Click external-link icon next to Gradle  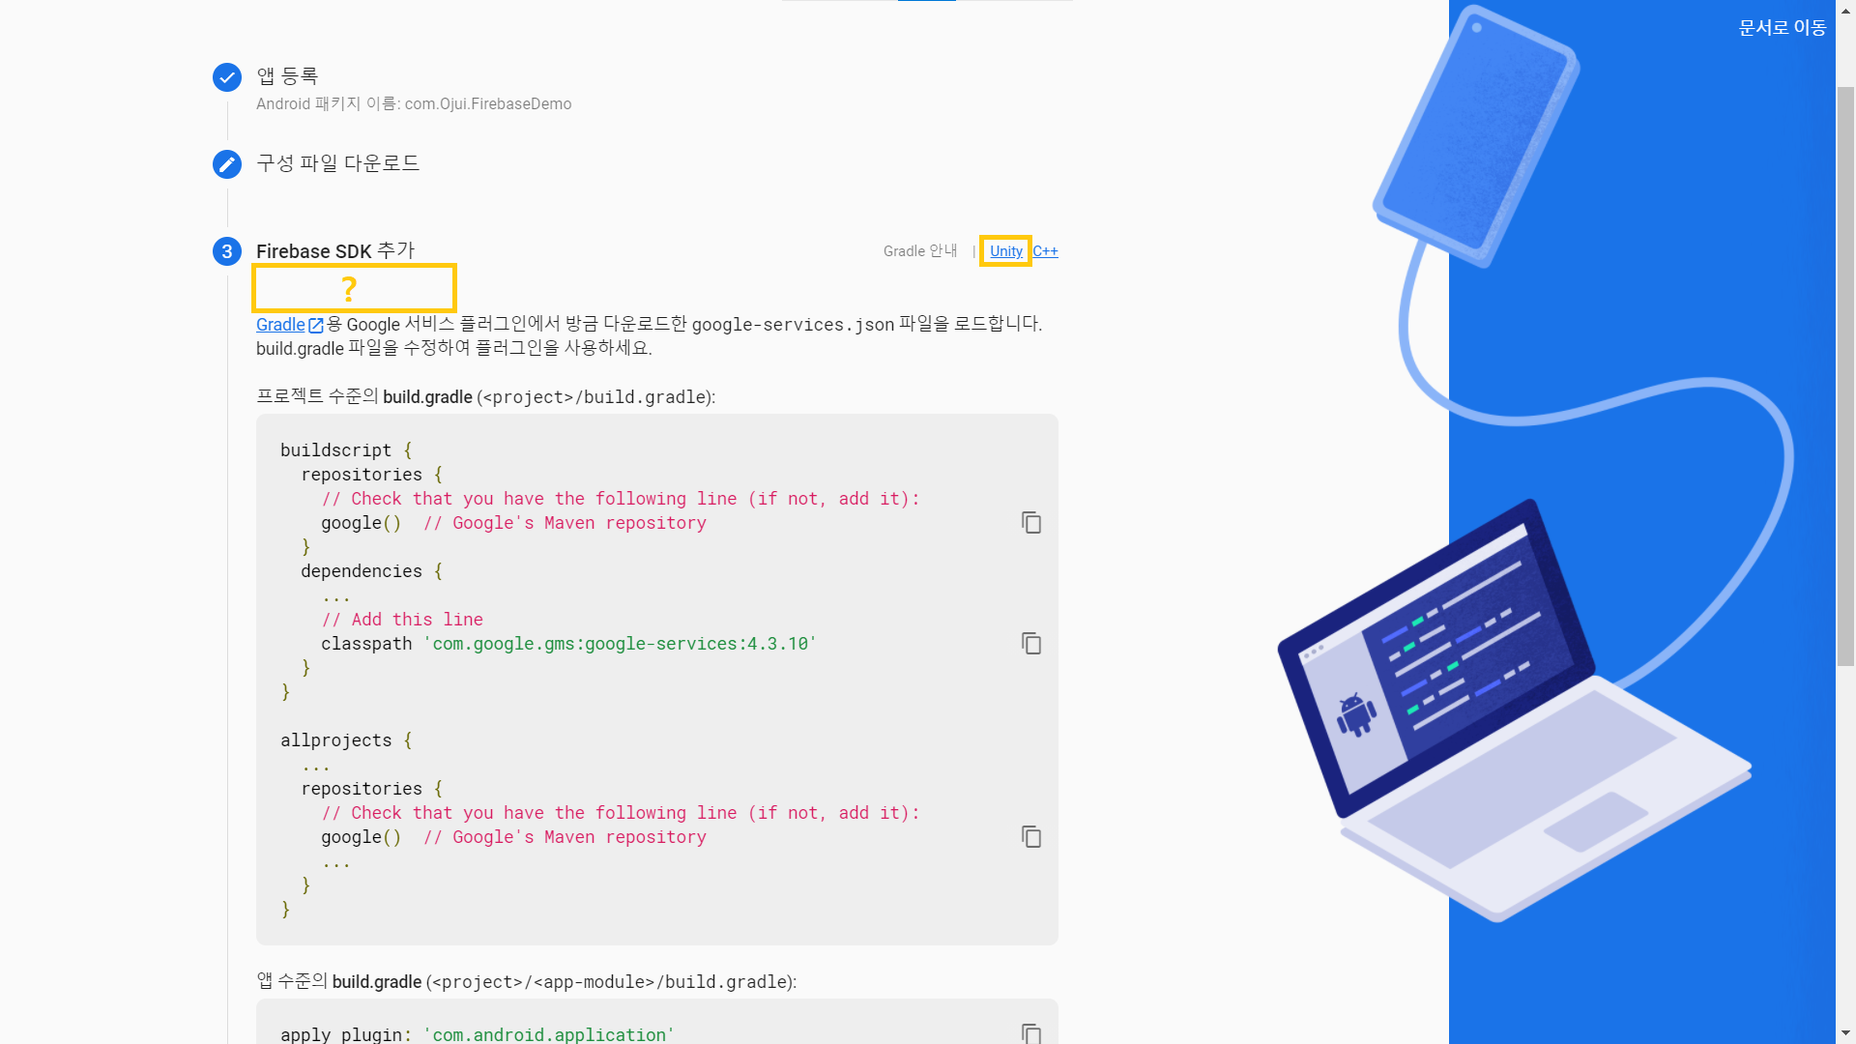[x=316, y=326]
